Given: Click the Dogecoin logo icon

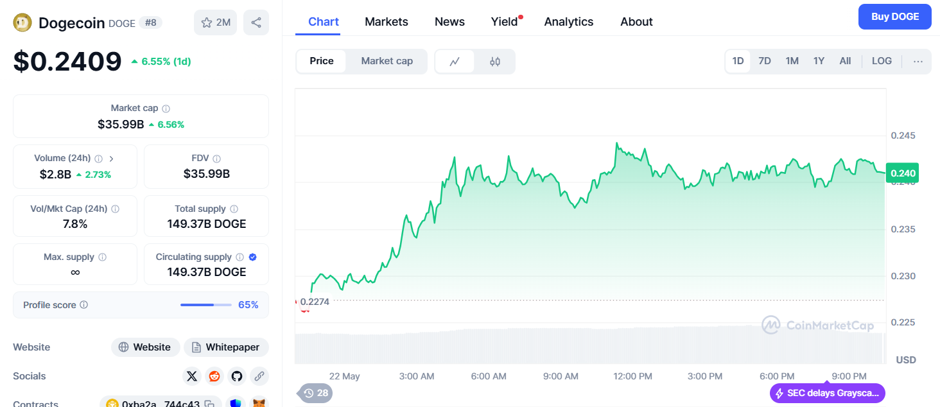Looking at the screenshot, I should tap(22, 22).
